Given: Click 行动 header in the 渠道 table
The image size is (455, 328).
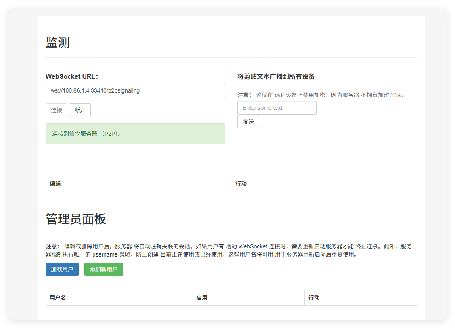Looking at the screenshot, I should [x=241, y=184].
